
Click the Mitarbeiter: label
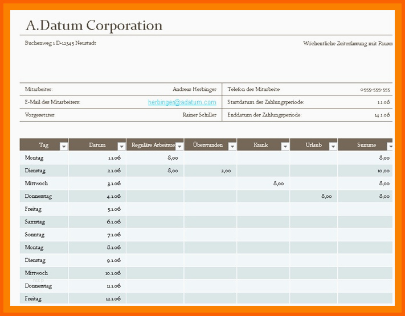point(39,89)
